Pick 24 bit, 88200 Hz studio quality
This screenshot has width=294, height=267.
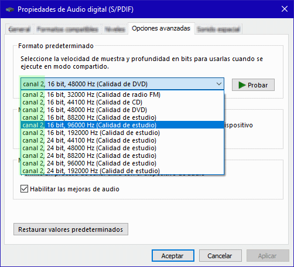pyautogui.click(x=122, y=156)
